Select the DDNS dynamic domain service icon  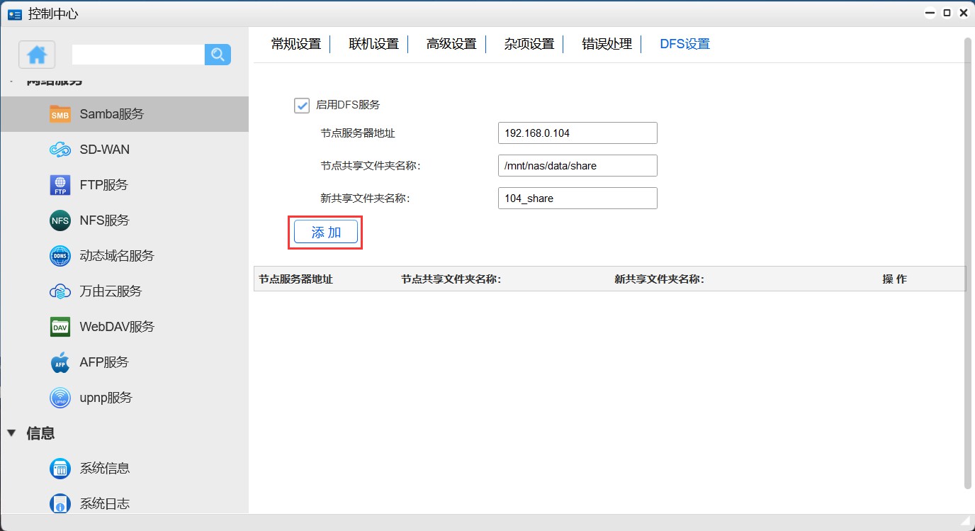tap(60, 256)
